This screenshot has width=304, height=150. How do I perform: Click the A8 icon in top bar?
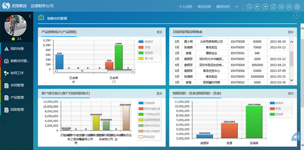pos(289,7)
